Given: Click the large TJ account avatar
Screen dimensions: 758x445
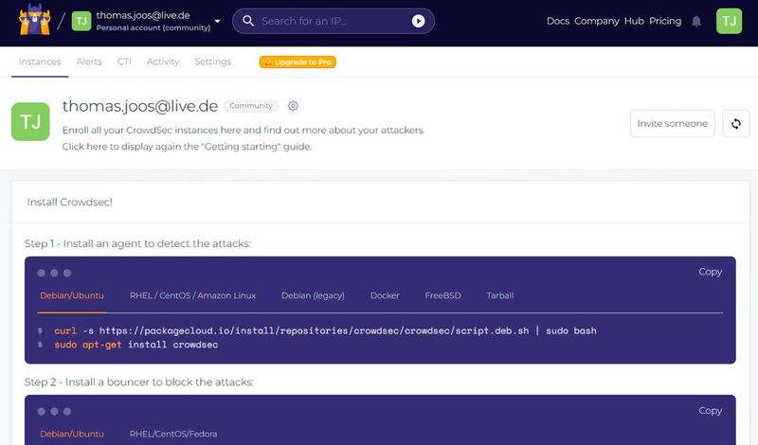Looking at the screenshot, I should coord(30,122).
